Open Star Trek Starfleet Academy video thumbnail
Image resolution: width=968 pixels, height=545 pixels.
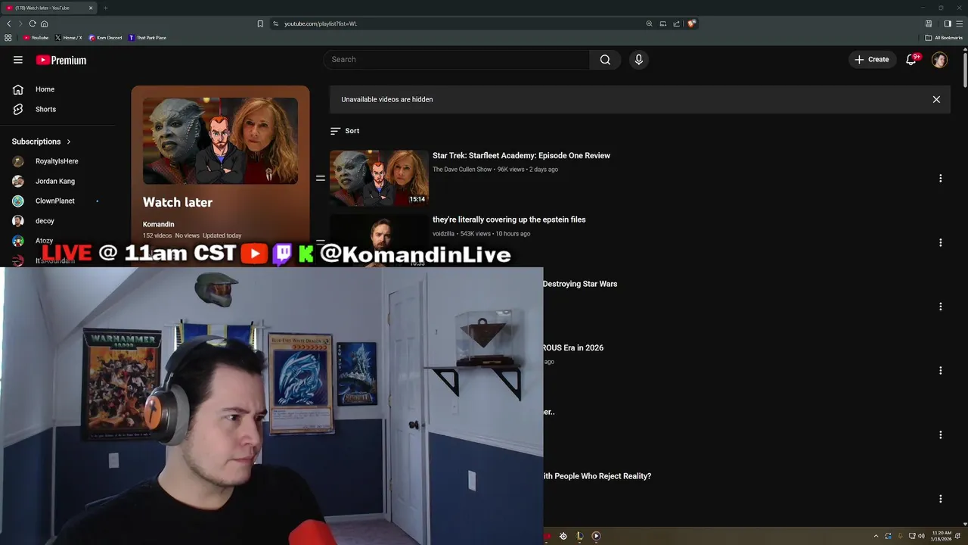379,178
